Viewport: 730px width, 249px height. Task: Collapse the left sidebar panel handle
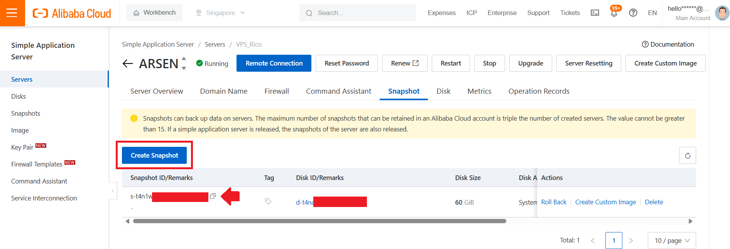[113, 191]
